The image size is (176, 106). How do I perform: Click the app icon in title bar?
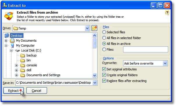coord(4,5)
